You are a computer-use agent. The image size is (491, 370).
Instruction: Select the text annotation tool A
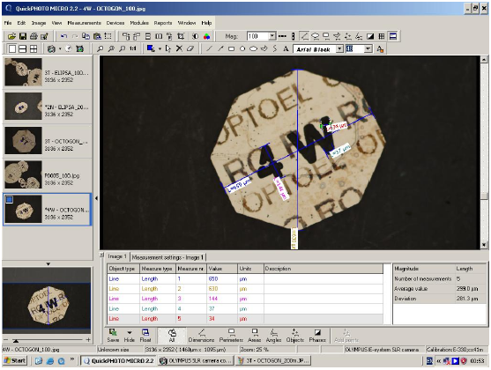tap(286, 48)
